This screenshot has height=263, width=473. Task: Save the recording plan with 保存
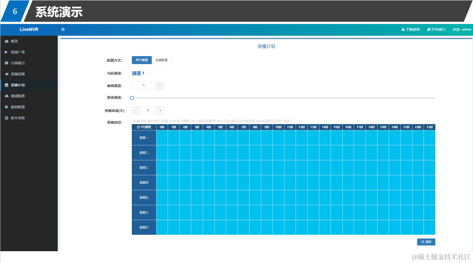pyautogui.click(x=426, y=242)
